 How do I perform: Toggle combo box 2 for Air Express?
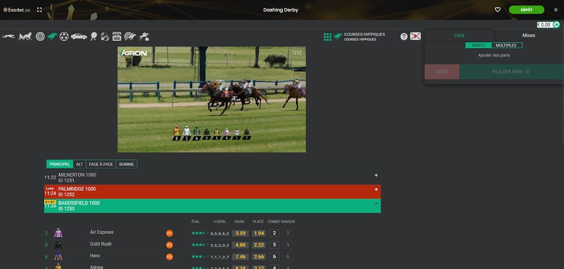(274, 233)
